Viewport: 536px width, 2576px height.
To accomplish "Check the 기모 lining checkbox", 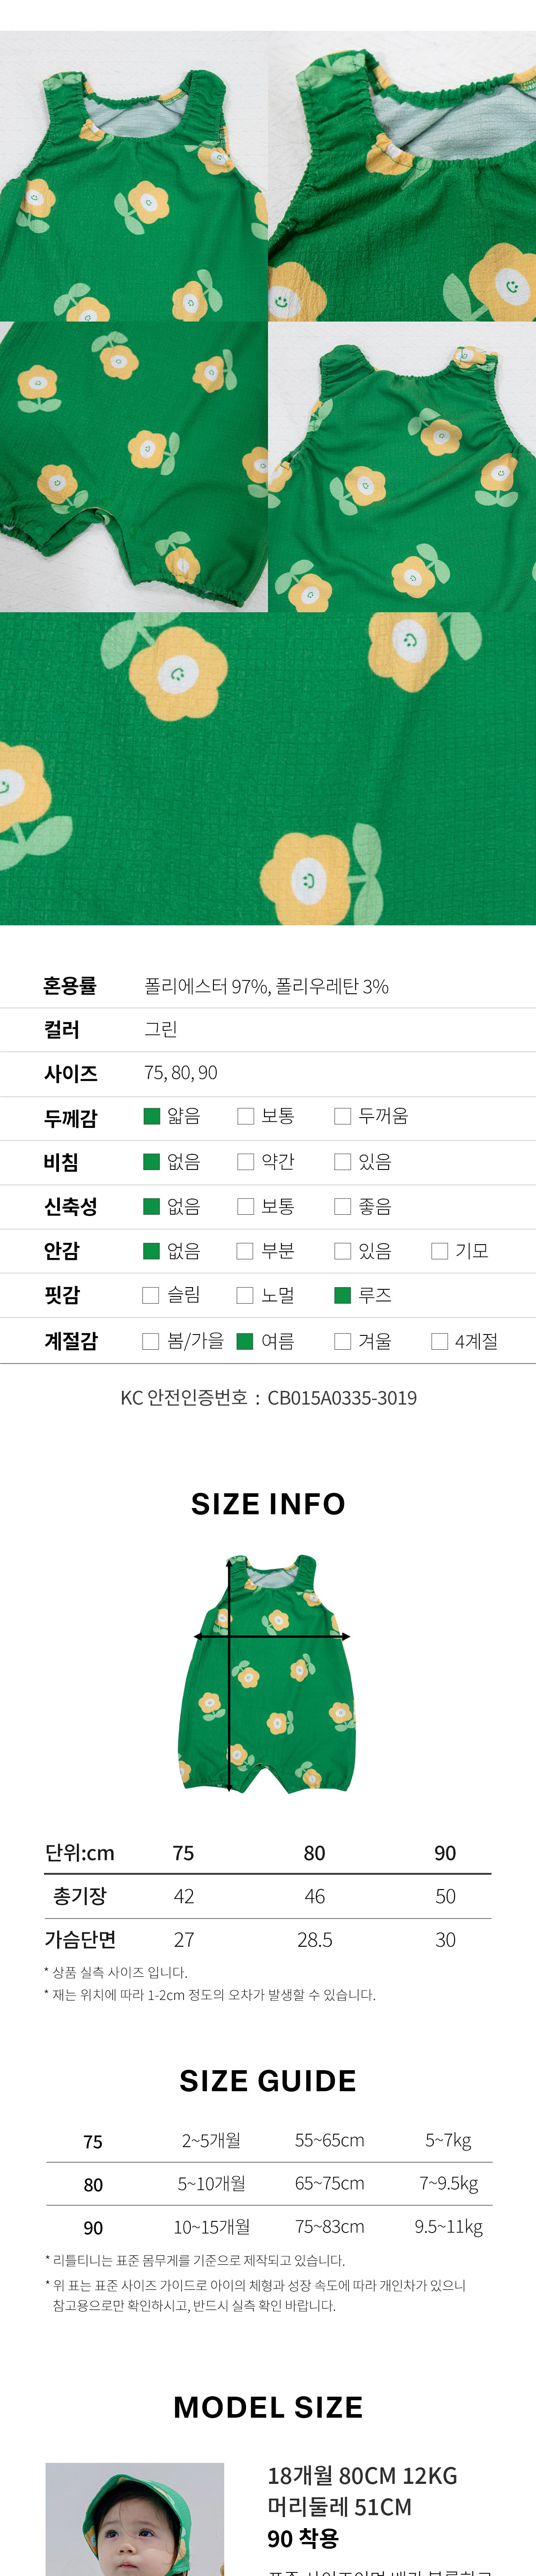I will click(x=439, y=1251).
